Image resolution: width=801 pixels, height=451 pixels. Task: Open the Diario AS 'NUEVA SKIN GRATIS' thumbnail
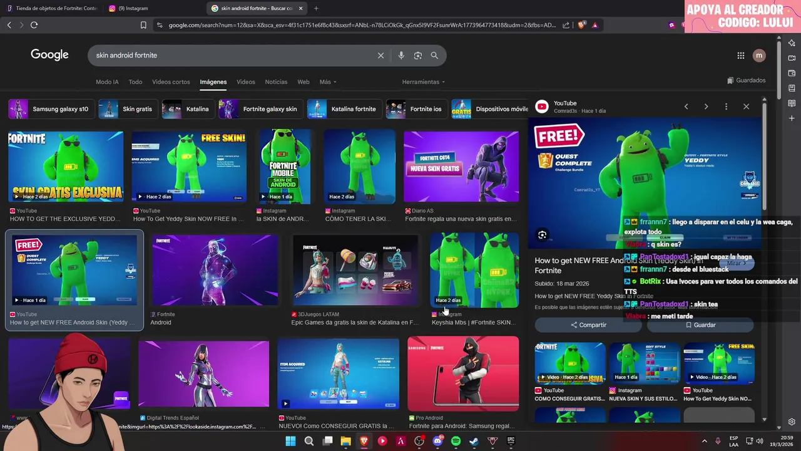(x=461, y=167)
